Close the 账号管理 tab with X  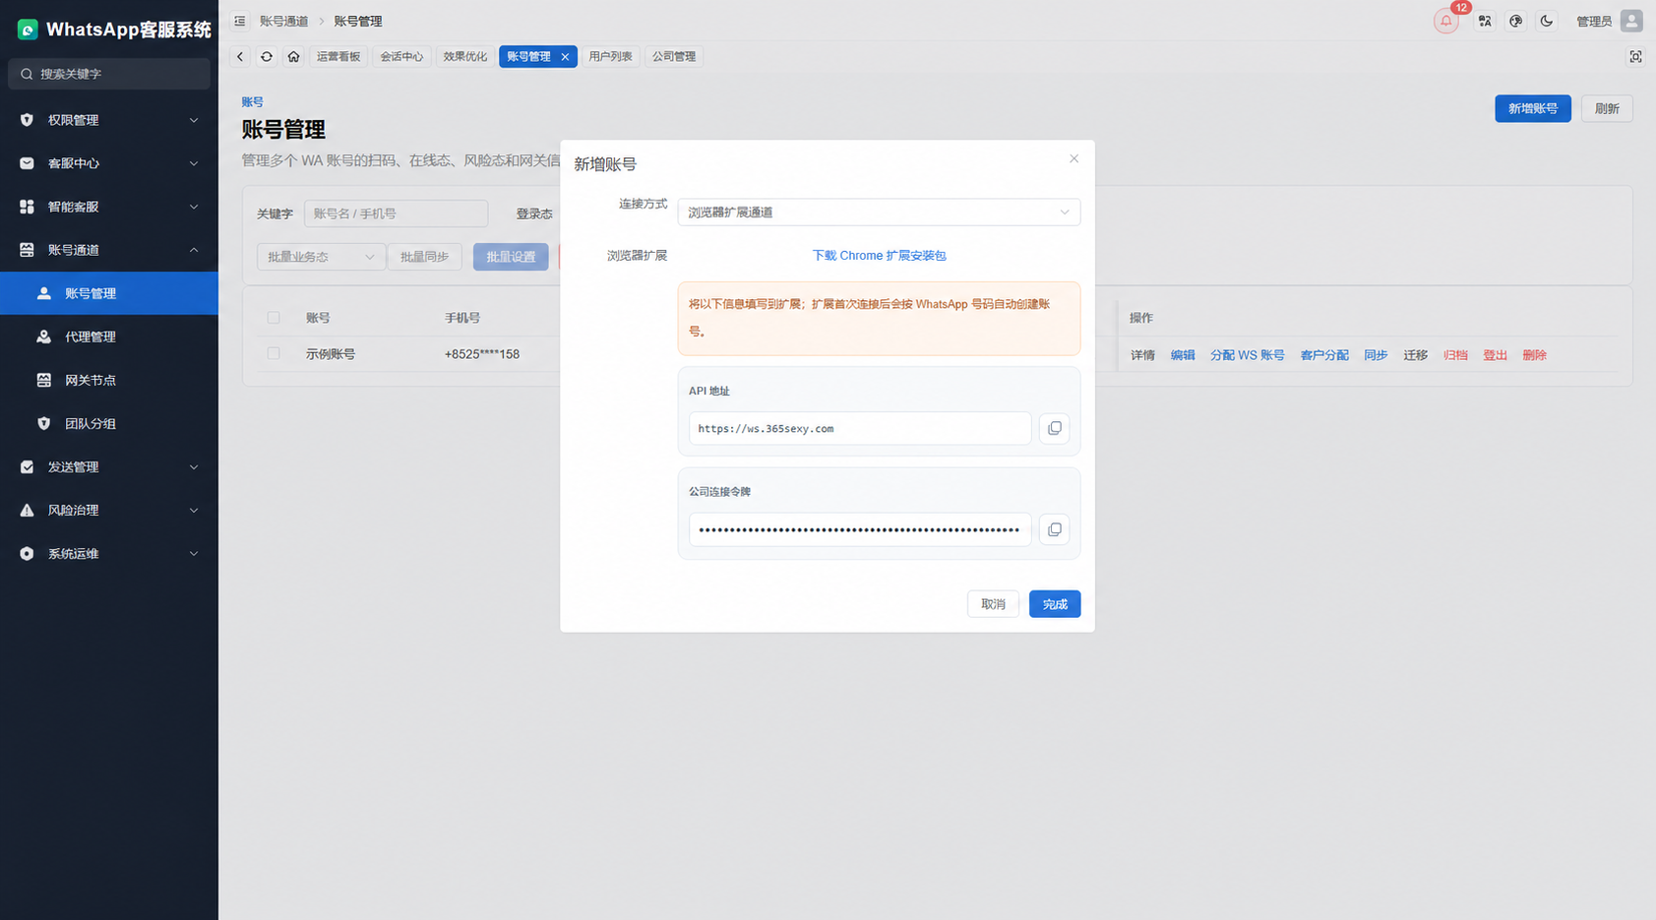[x=565, y=57]
